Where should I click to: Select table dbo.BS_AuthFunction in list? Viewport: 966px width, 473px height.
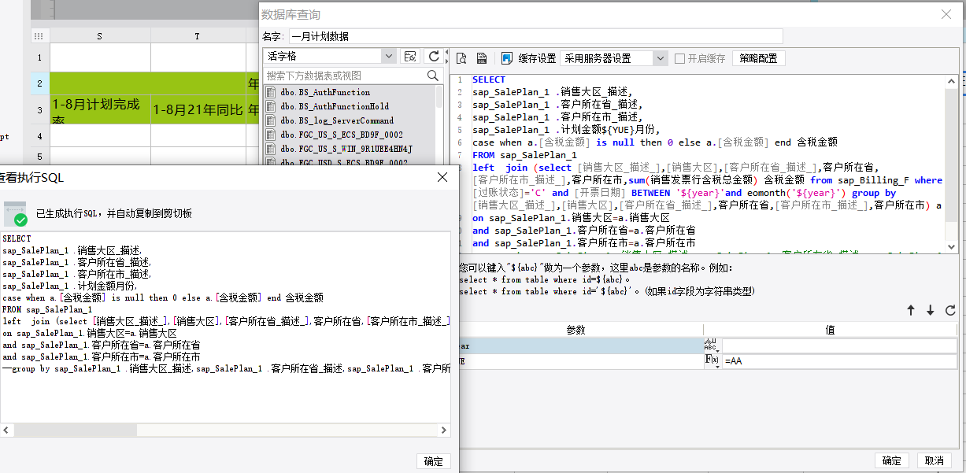point(325,92)
